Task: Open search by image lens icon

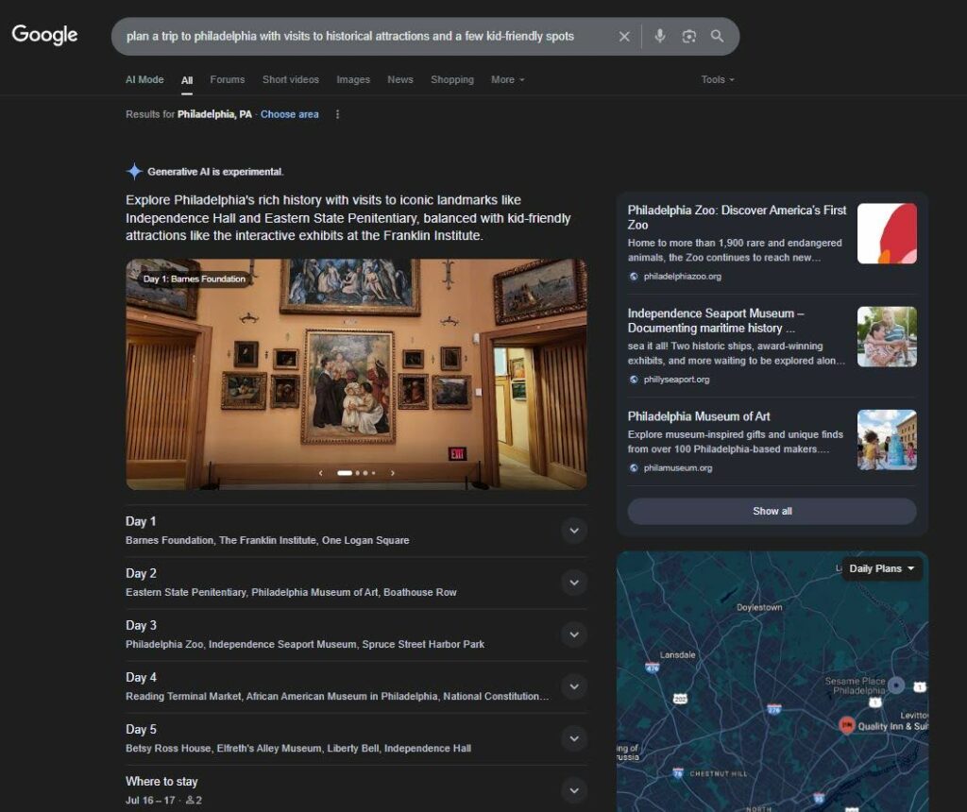Action: (x=689, y=37)
